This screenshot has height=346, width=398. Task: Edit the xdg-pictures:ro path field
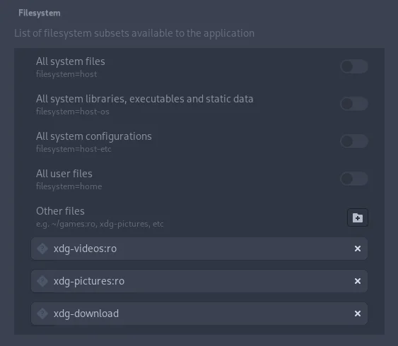click(199, 281)
